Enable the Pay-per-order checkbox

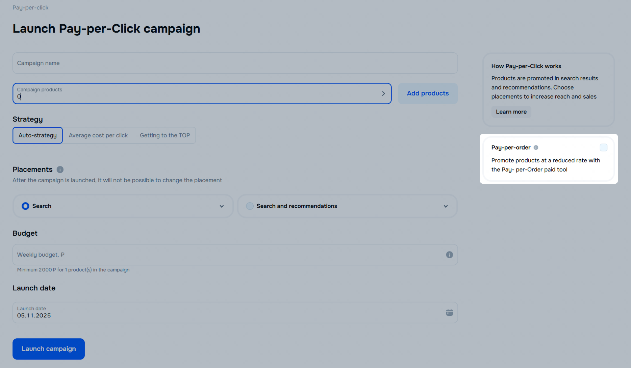603,148
